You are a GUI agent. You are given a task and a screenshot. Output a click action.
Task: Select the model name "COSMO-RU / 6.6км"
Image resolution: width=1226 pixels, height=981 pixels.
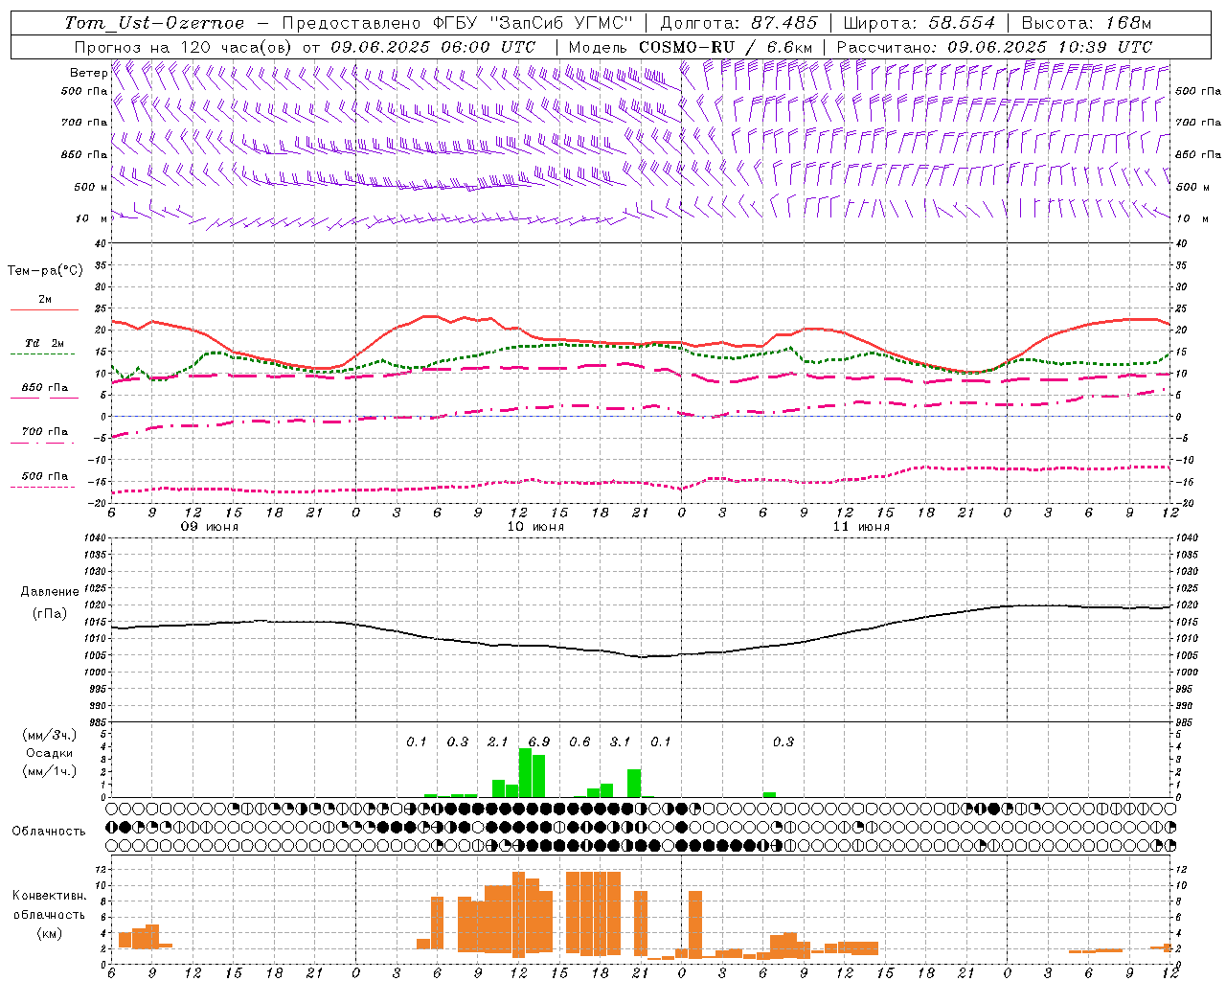pos(725,47)
